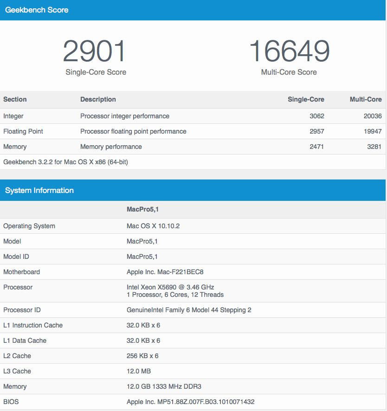Click the Description column header
The width and height of the screenshot is (387, 411).
pos(98,99)
